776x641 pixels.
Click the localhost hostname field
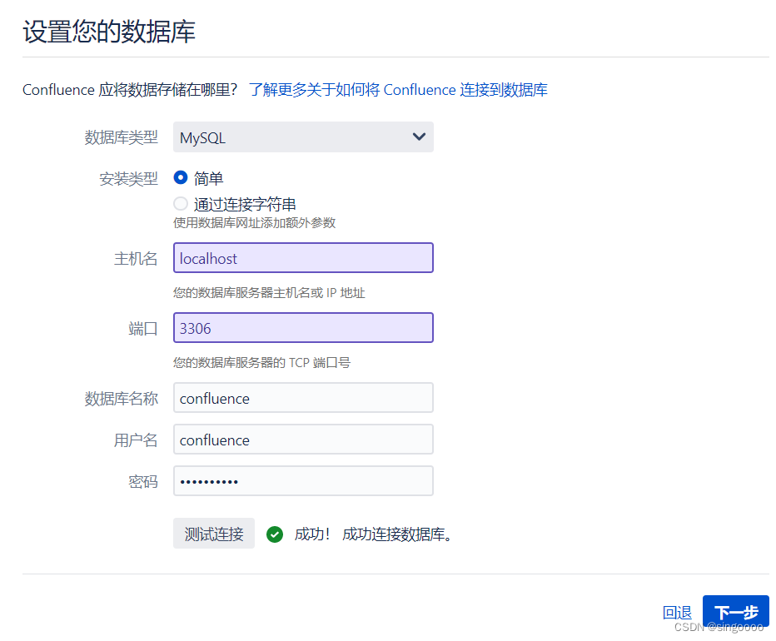pyautogui.click(x=303, y=258)
